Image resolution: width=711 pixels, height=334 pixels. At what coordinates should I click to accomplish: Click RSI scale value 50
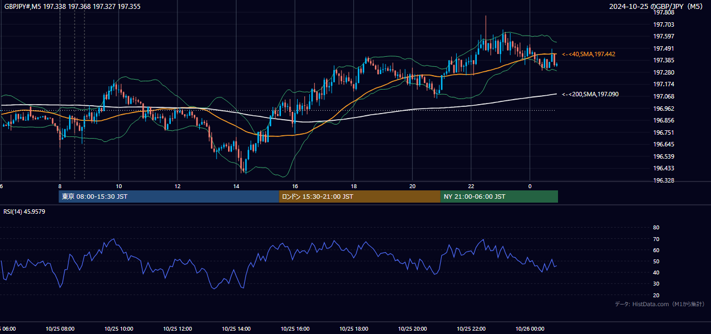[x=656, y=261]
